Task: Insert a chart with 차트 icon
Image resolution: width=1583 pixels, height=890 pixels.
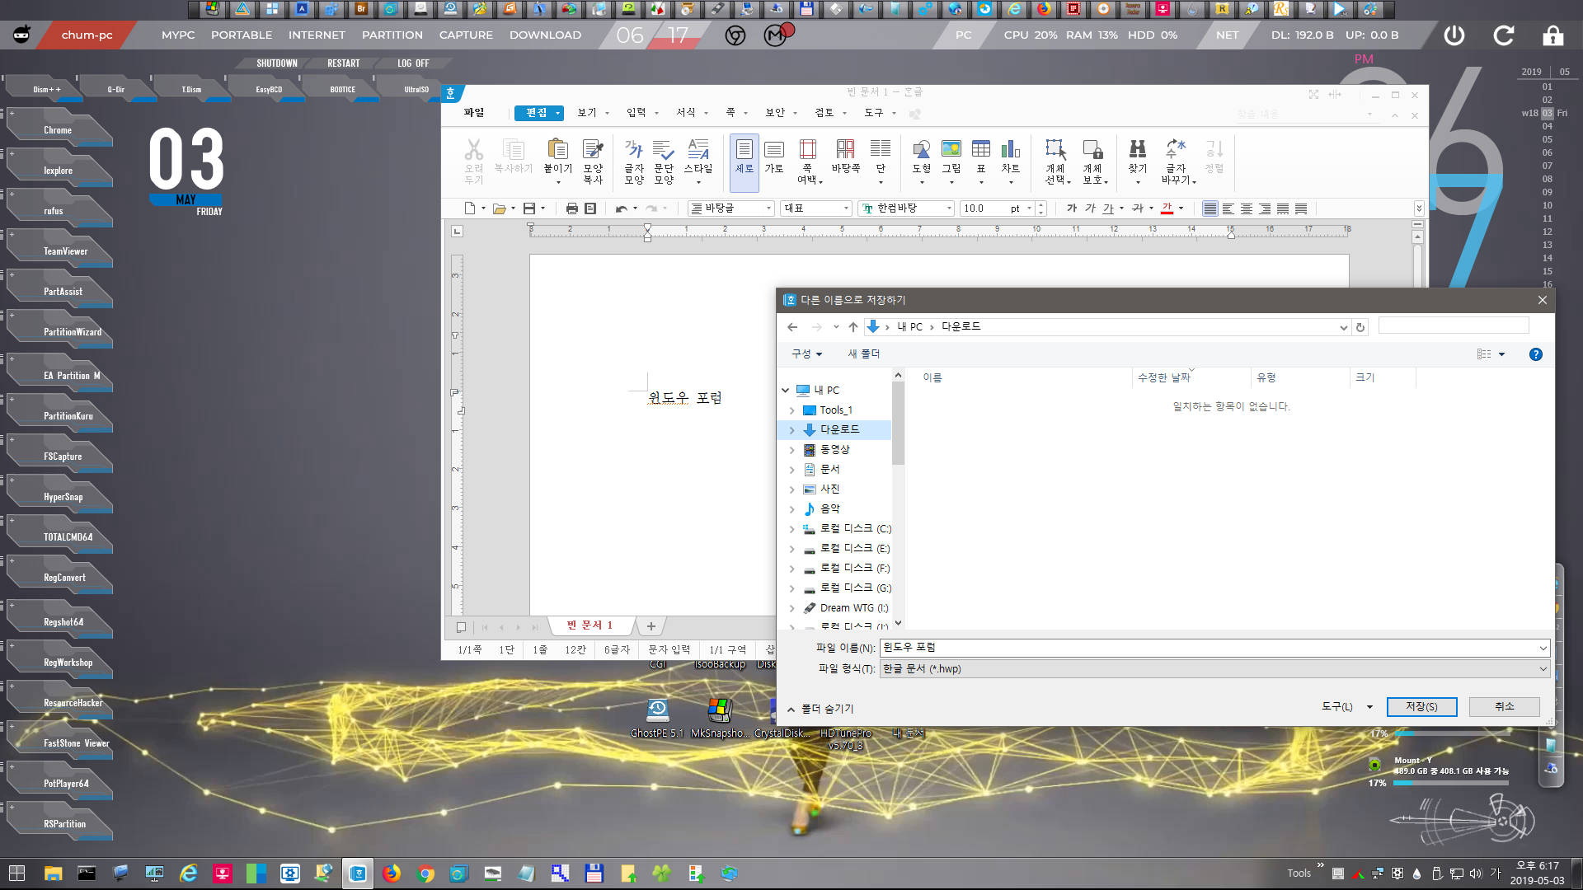Action: click(1011, 149)
